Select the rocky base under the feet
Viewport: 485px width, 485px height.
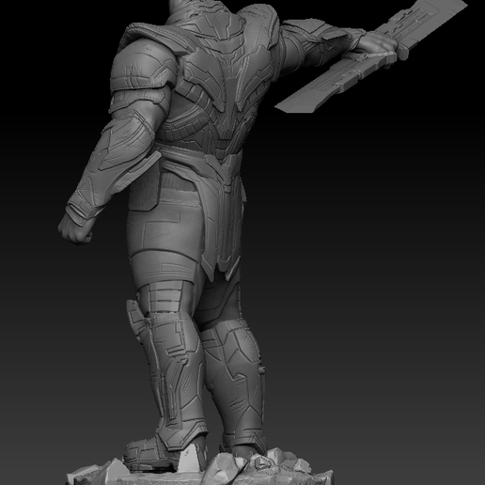tap(199, 467)
